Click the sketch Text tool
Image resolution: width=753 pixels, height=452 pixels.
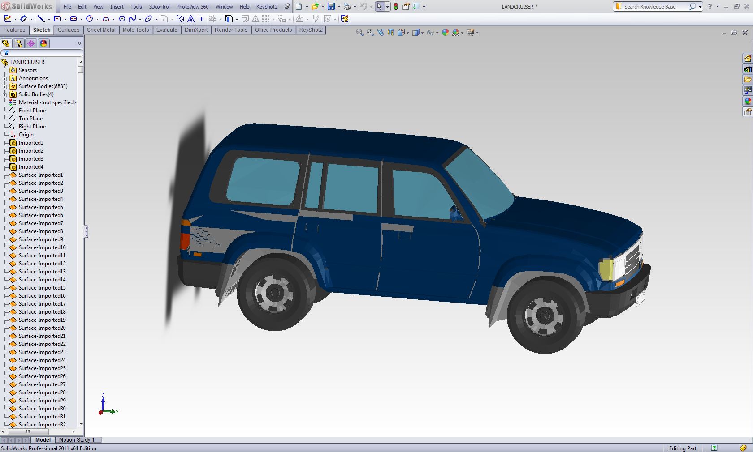191,19
